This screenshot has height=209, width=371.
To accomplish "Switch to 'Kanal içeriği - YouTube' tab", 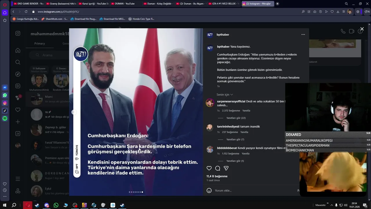I will tap(93, 4).
